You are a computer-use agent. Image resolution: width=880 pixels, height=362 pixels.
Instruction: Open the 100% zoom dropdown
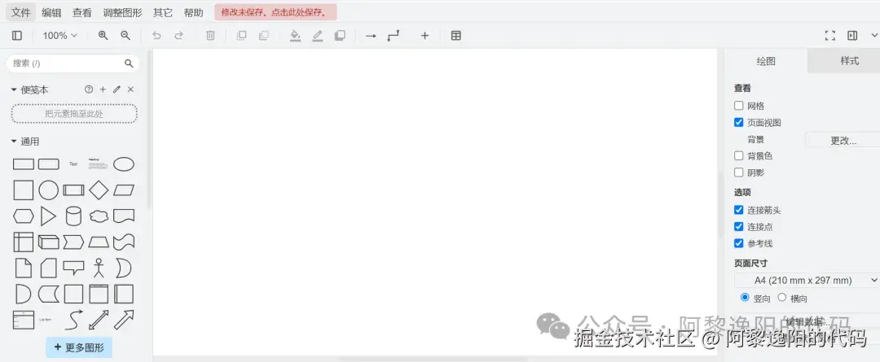click(x=59, y=35)
